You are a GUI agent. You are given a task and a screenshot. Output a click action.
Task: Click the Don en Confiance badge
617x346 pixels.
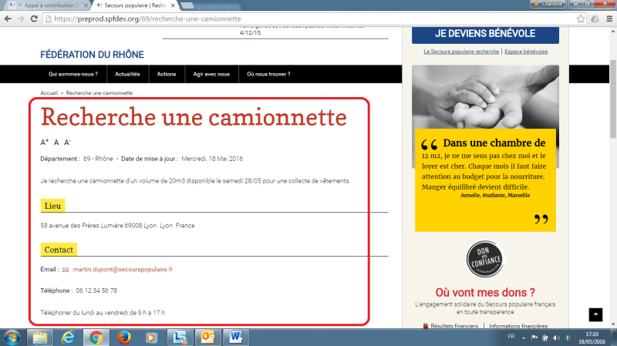pyautogui.click(x=485, y=262)
